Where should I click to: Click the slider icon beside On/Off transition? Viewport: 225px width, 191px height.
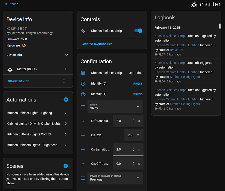pos(83,164)
